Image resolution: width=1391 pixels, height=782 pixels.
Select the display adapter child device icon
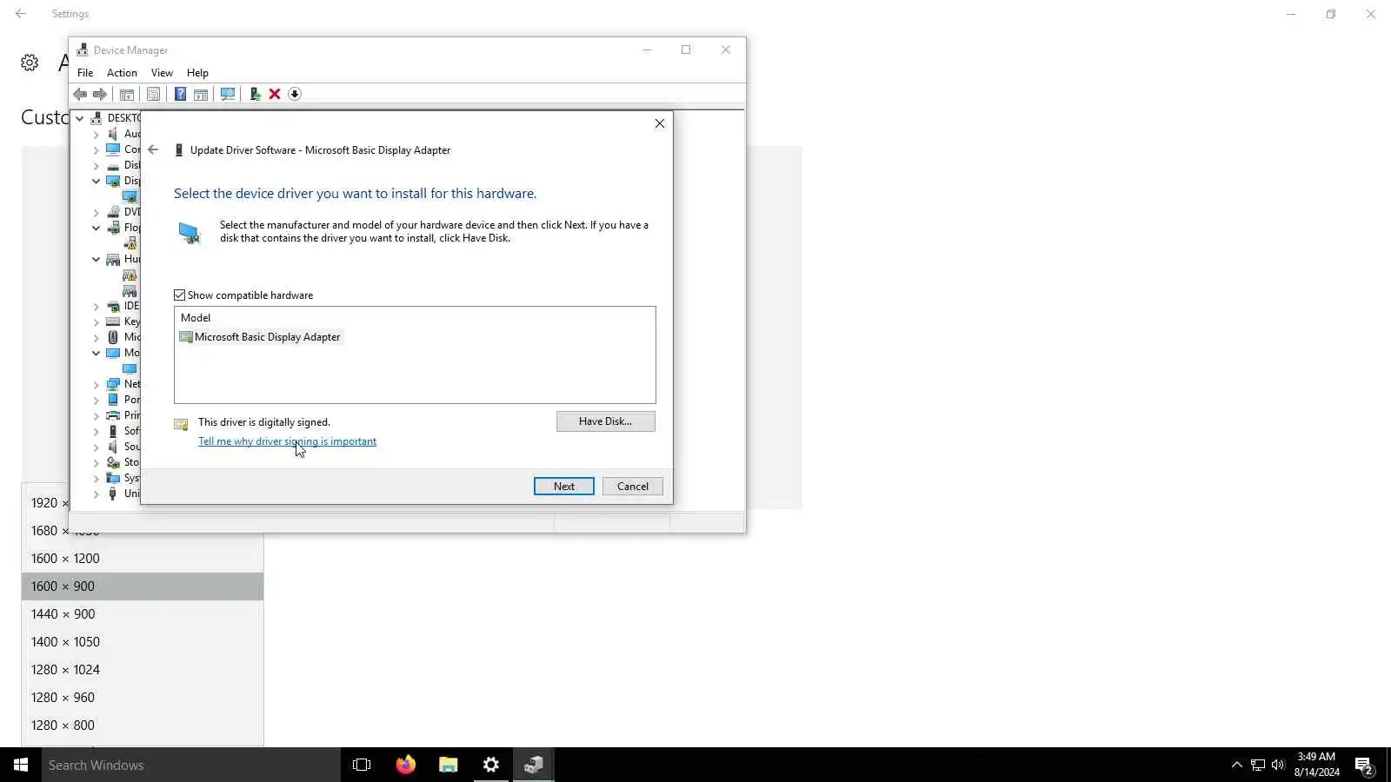point(130,196)
